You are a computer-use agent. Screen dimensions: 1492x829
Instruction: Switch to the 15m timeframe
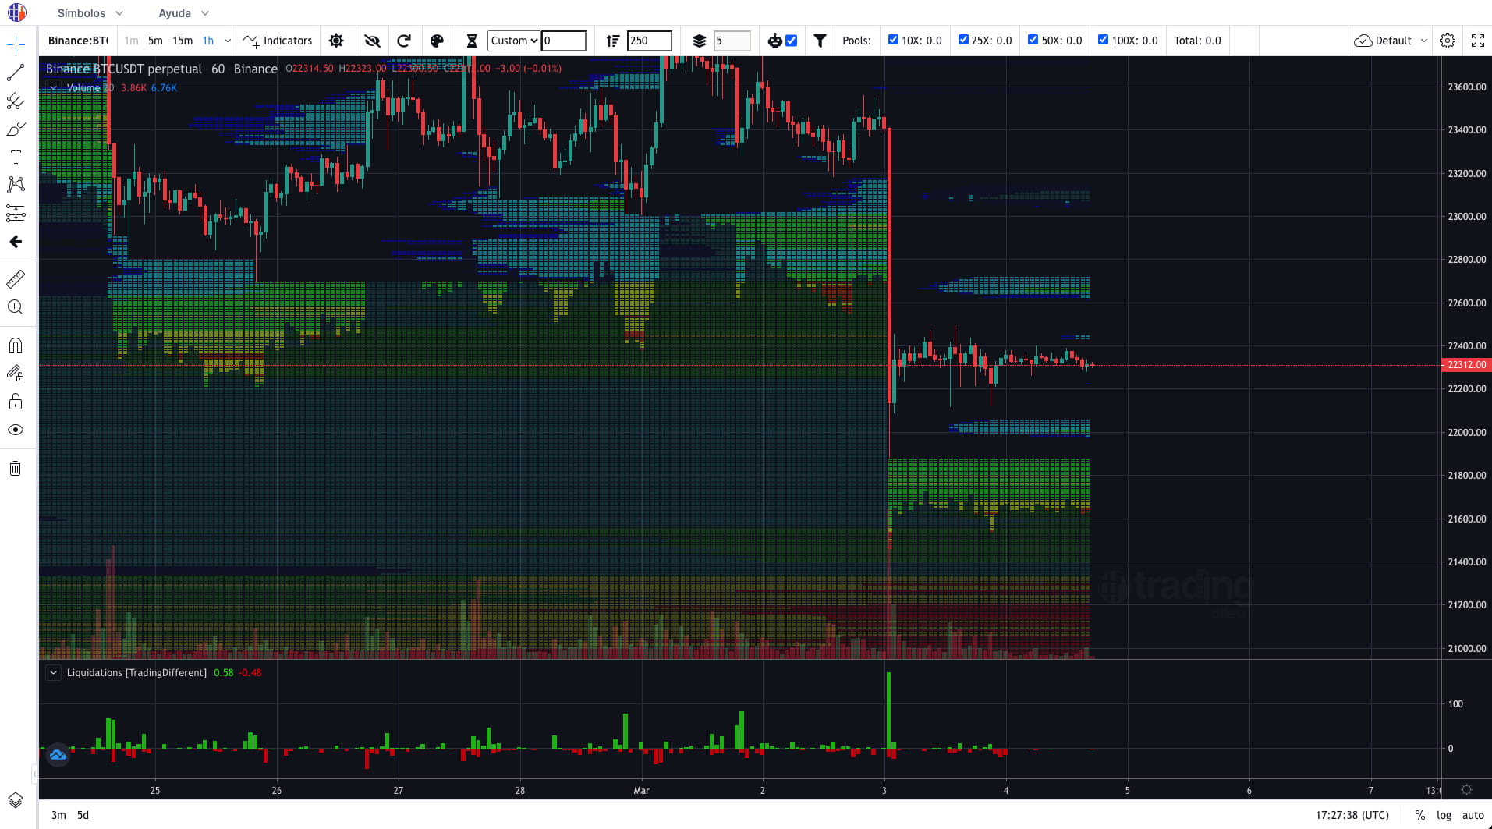click(x=183, y=41)
